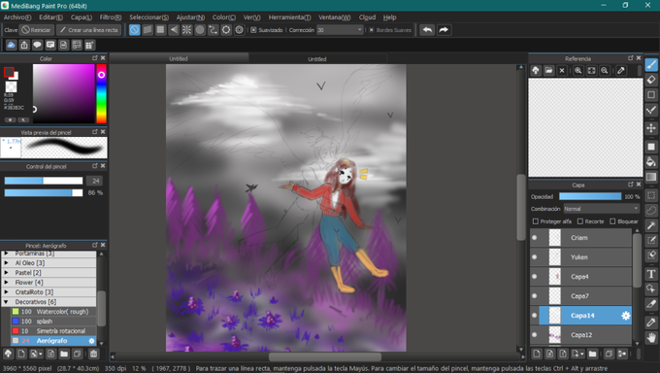Viewport: 660px width, 373px height.
Task: Select the Hand tool
Action: (651, 337)
